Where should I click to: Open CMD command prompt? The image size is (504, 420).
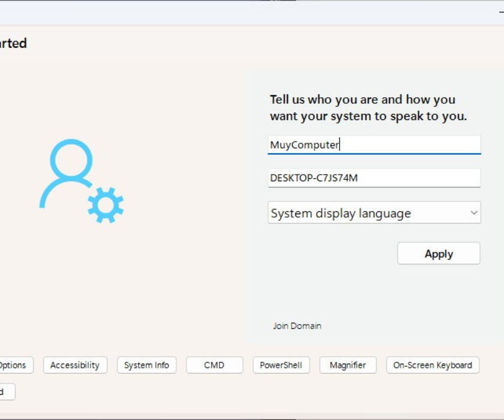coord(214,365)
